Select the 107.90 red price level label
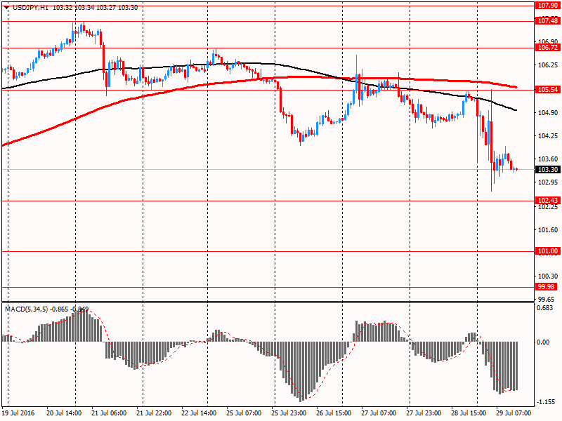 pyautogui.click(x=548, y=6)
